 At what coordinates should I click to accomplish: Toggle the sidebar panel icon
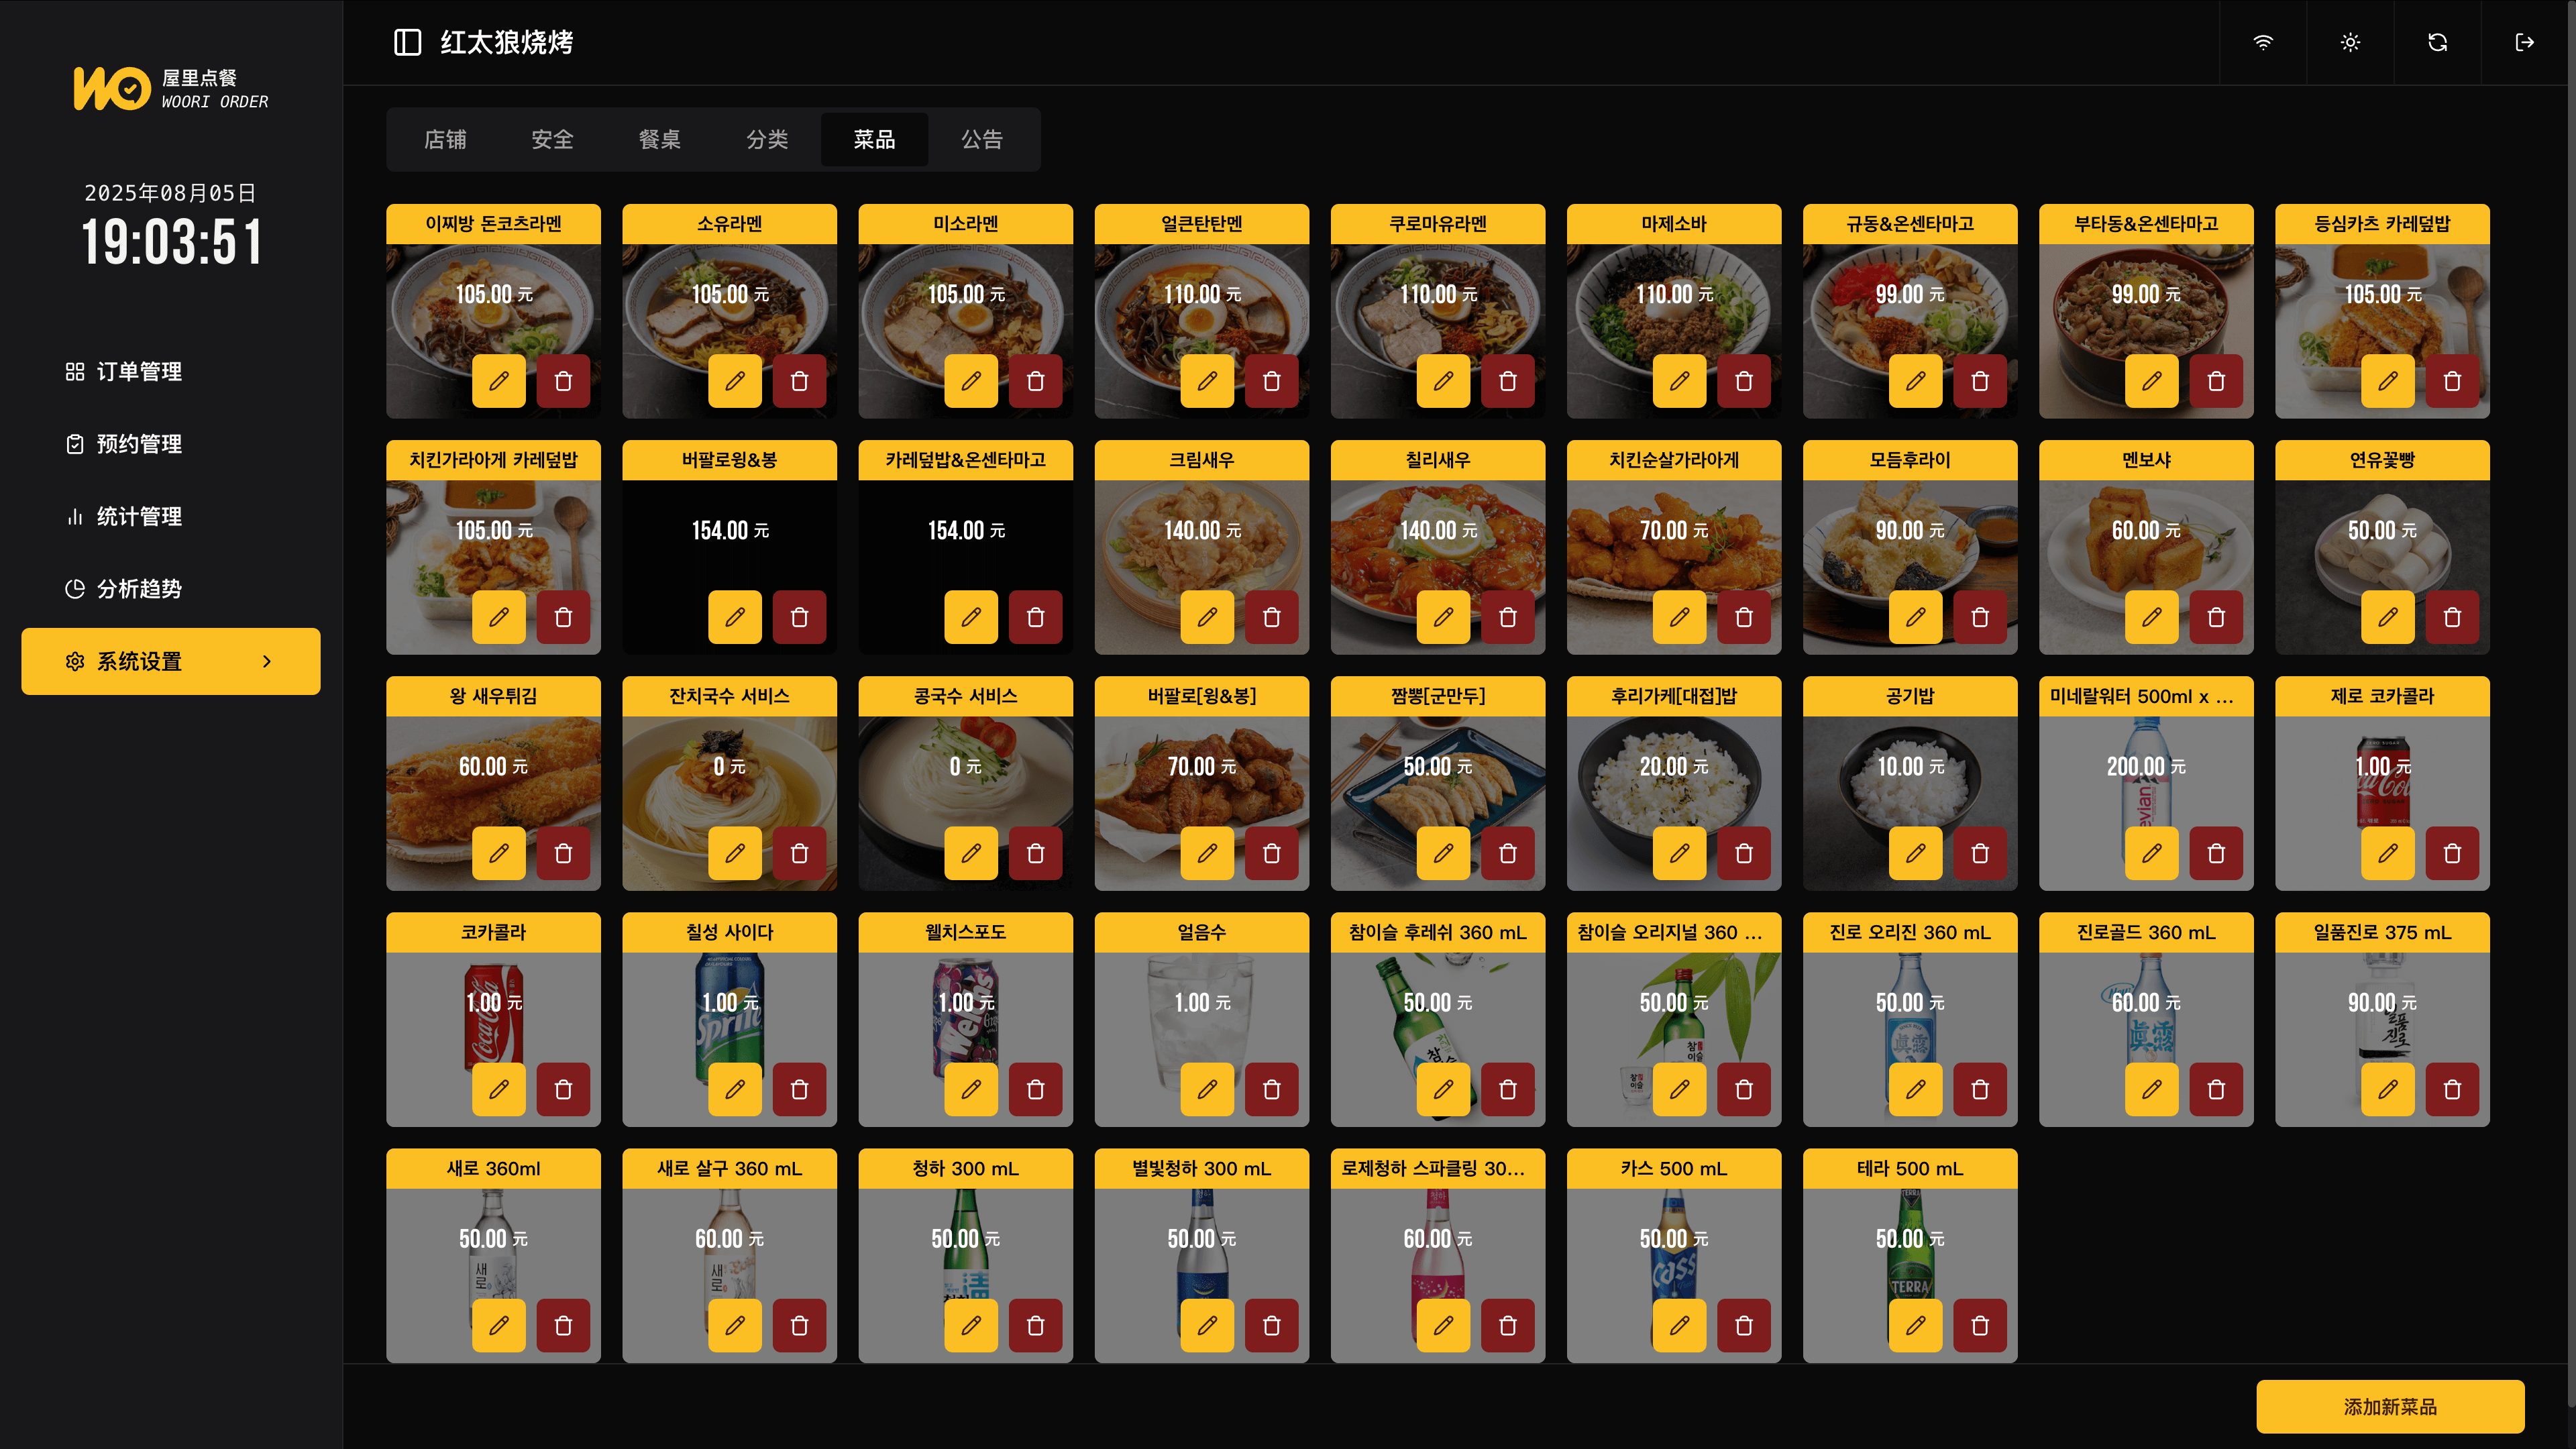(x=407, y=42)
